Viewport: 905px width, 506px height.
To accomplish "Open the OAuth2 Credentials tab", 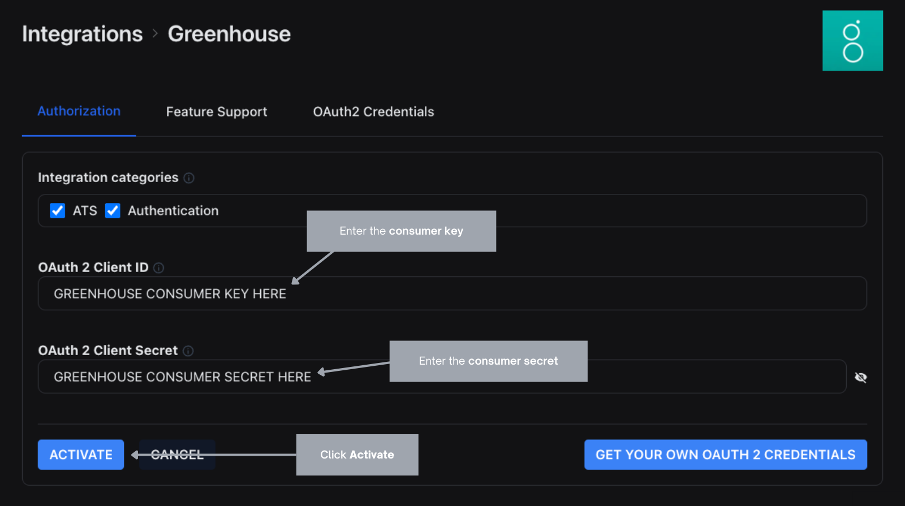I will (x=373, y=112).
